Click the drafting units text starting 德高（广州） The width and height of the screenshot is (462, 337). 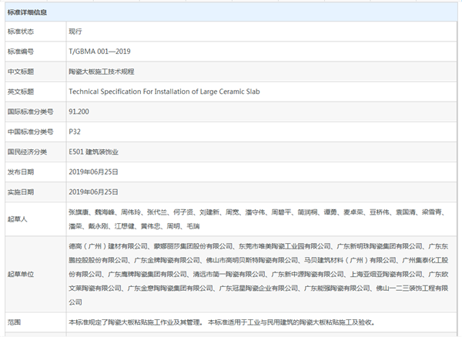click(x=259, y=274)
